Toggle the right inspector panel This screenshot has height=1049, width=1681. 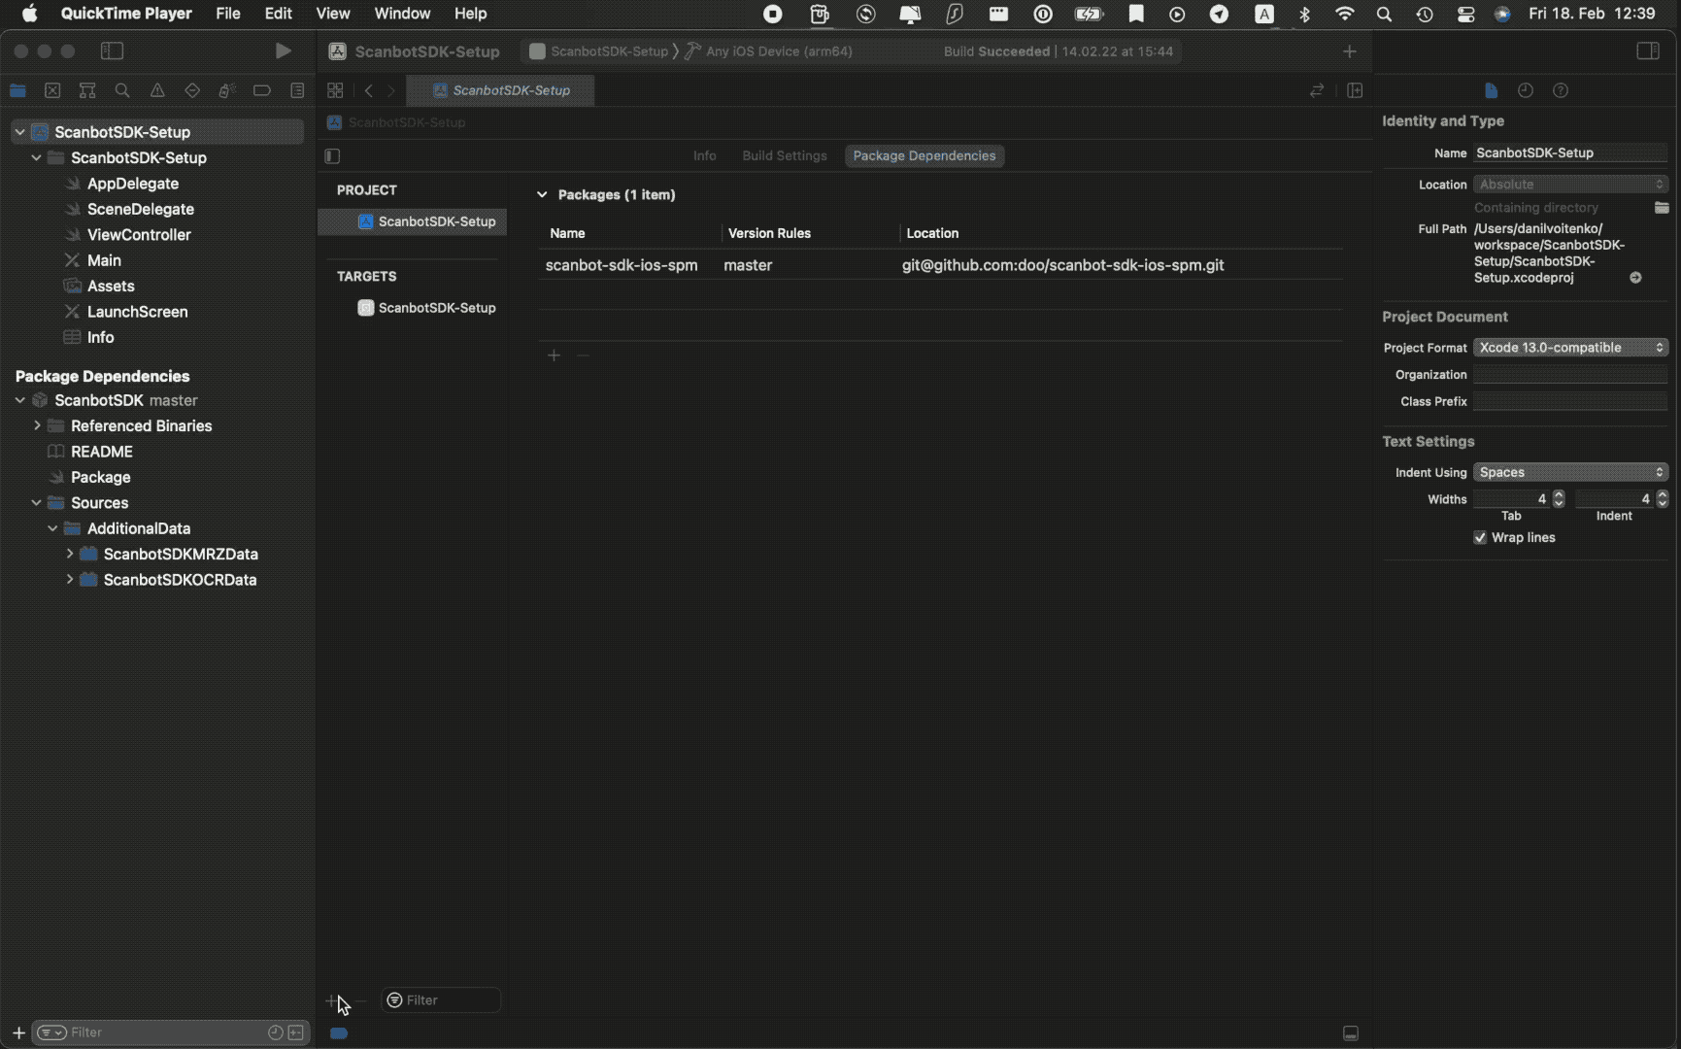[x=1647, y=51]
